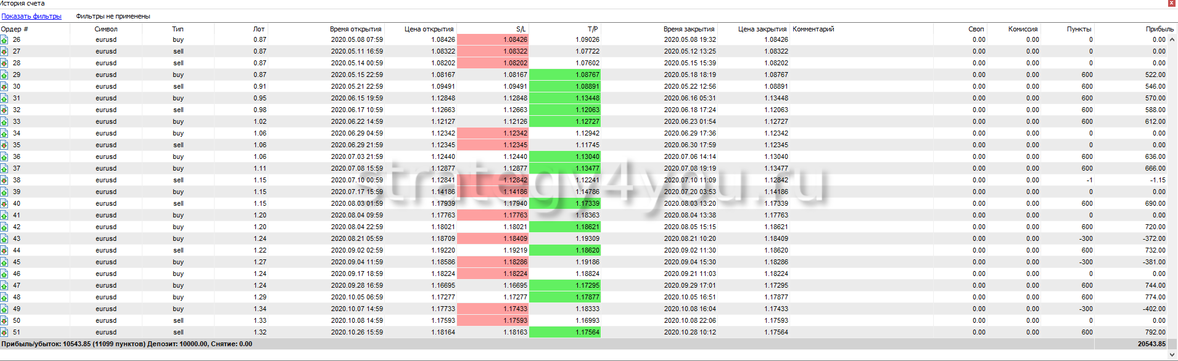Click the Пункты column header
Viewport: 1178px width, 361px height.
tap(1079, 29)
